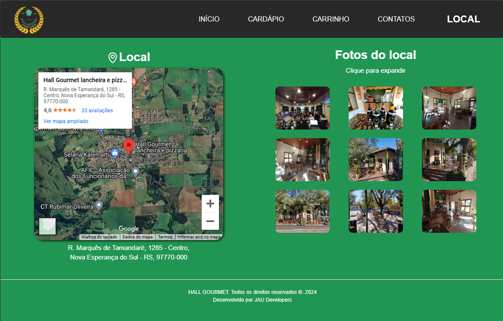Click Desenvolvido por JAU Developers footer text

[253, 300]
